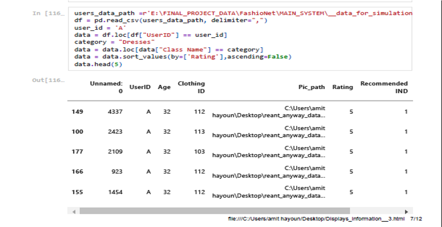Viewport: 442px width, 227px height.
Task: Click the Displays_Information__3.html file path footer
Action: (316, 219)
